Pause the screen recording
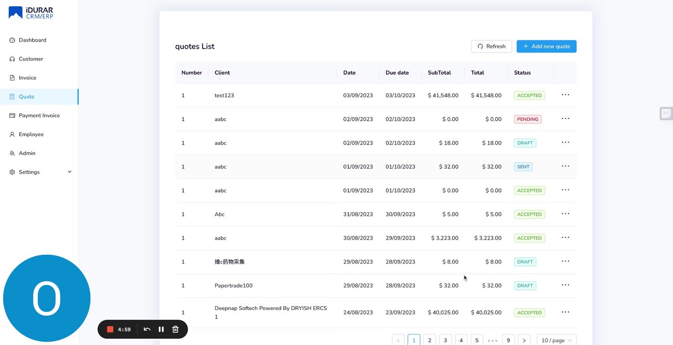This screenshot has height=345, width=673. click(x=161, y=329)
